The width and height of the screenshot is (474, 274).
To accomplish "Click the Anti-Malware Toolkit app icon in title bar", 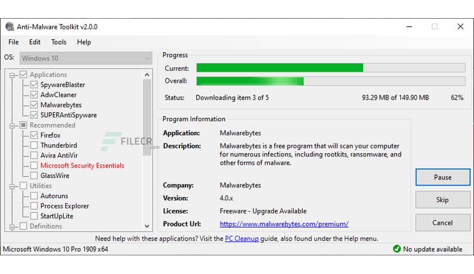I will (10, 27).
